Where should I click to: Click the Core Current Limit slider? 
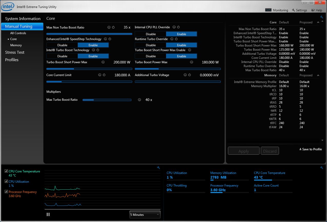pyautogui.click(x=89, y=82)
